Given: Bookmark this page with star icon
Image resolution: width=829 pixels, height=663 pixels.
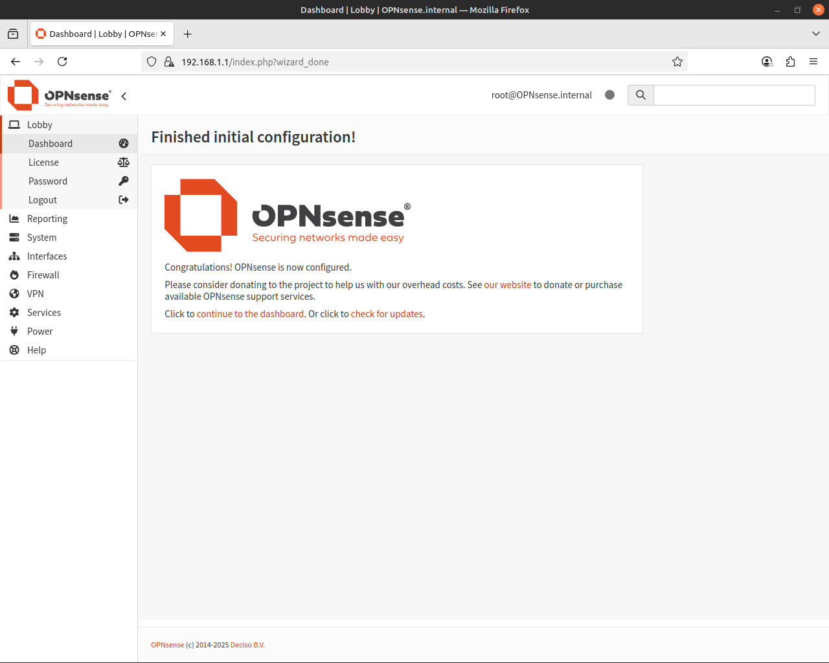Looking at the screenshot, I should point(677,62).
